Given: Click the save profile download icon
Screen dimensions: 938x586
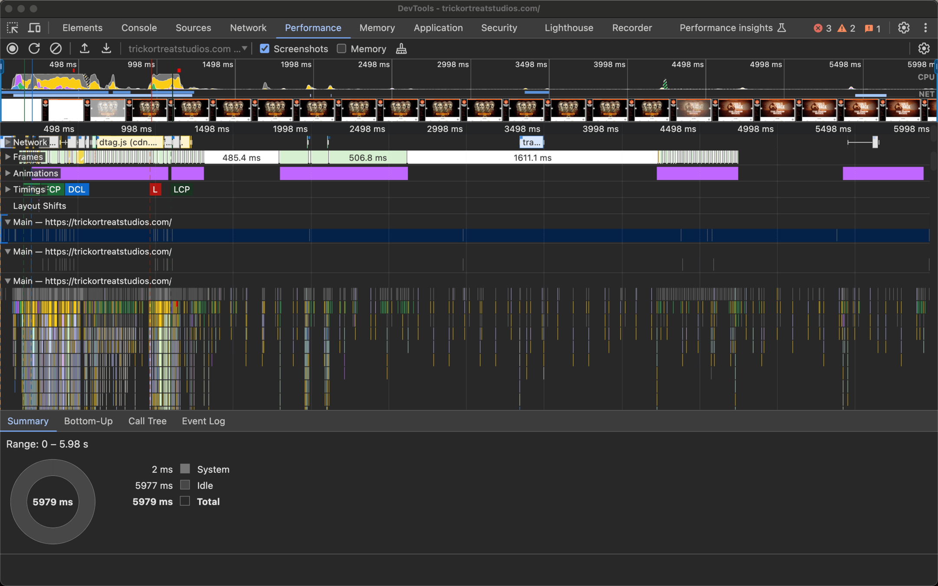Looking at the screenshot, I should (106, 49).
